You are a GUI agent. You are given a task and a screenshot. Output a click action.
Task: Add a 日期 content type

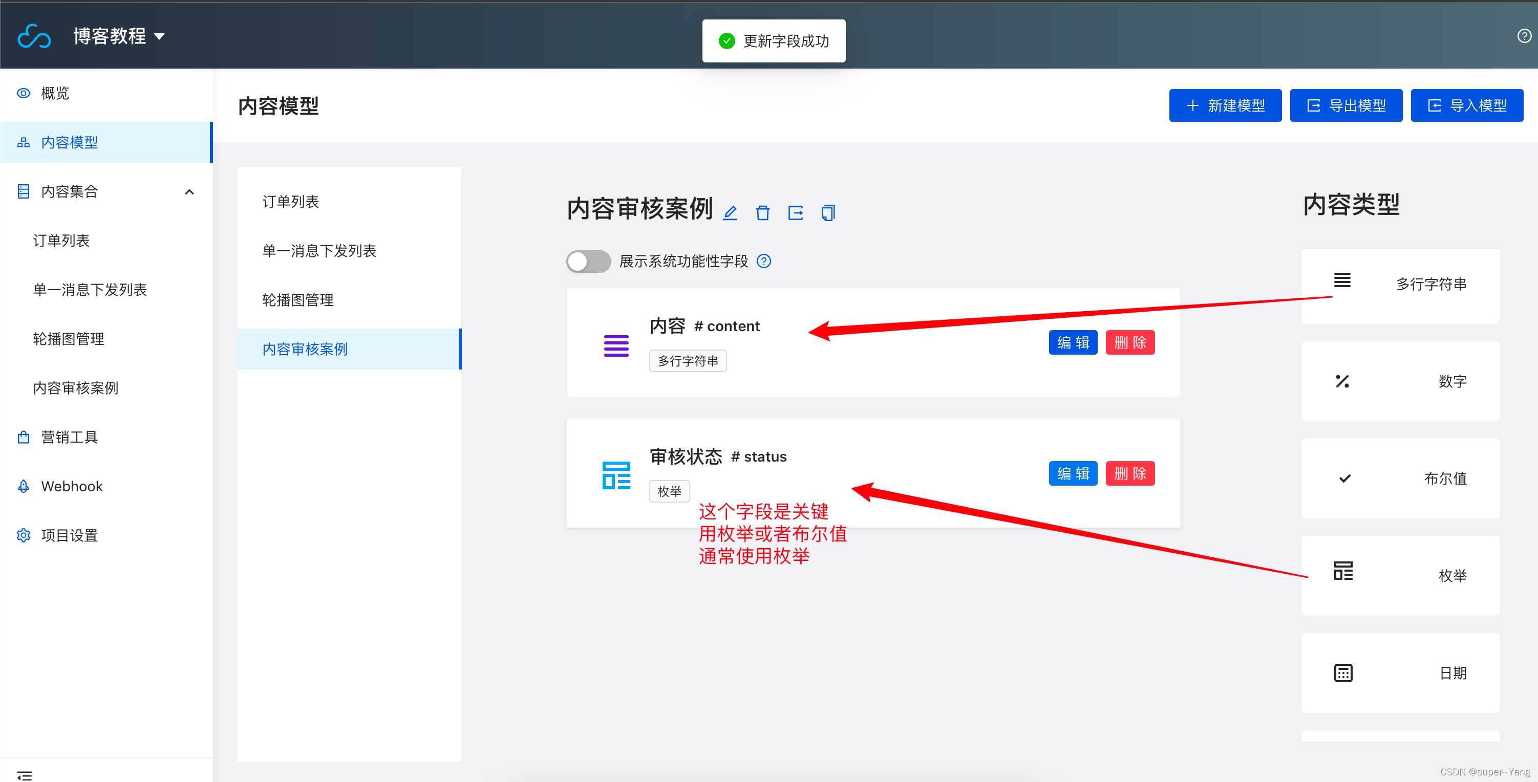pos(1400,673)
